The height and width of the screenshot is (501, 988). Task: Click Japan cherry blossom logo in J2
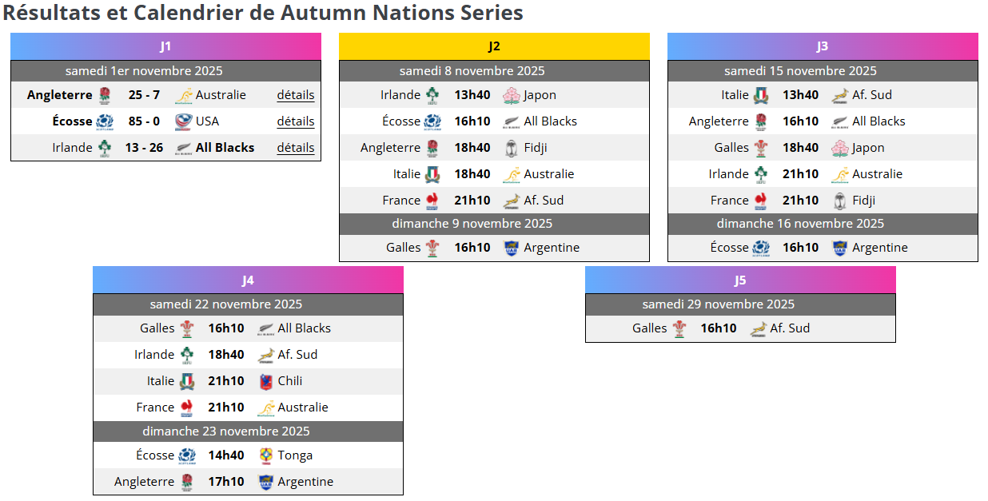pos(512,95)
